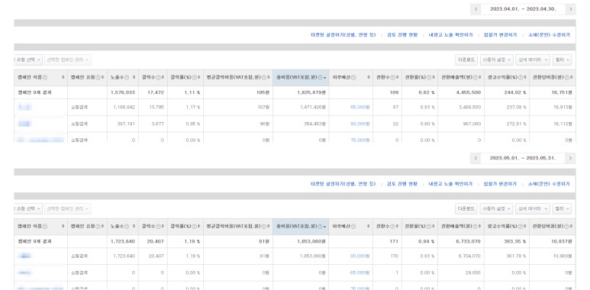
Task: Open help icon beside 캠페인 이름 in April table
Action: click(45, 78)
